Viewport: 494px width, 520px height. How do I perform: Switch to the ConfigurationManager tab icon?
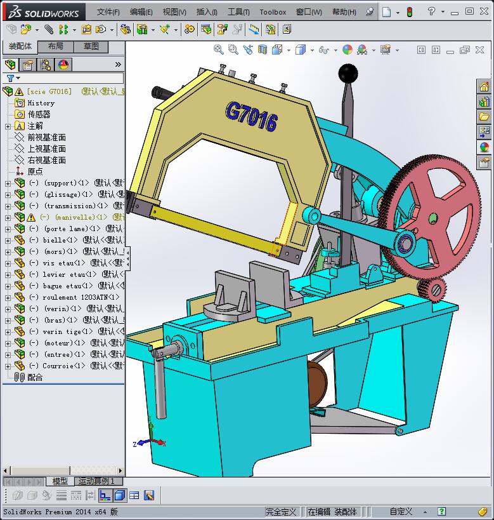46,65
